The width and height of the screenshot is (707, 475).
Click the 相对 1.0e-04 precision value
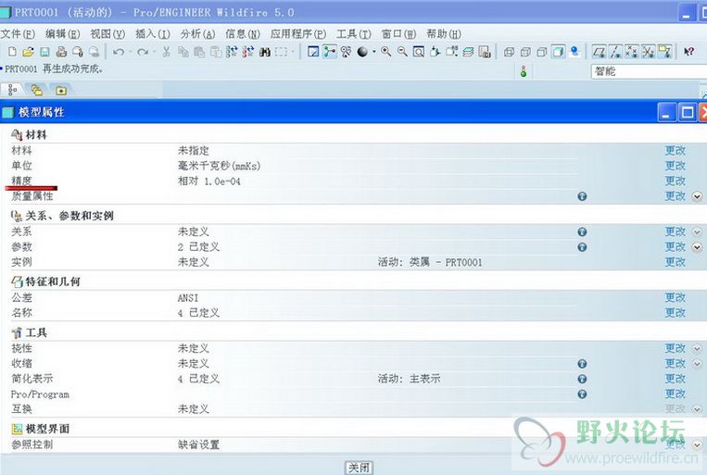pyautogui.click(x=209, y=181)
